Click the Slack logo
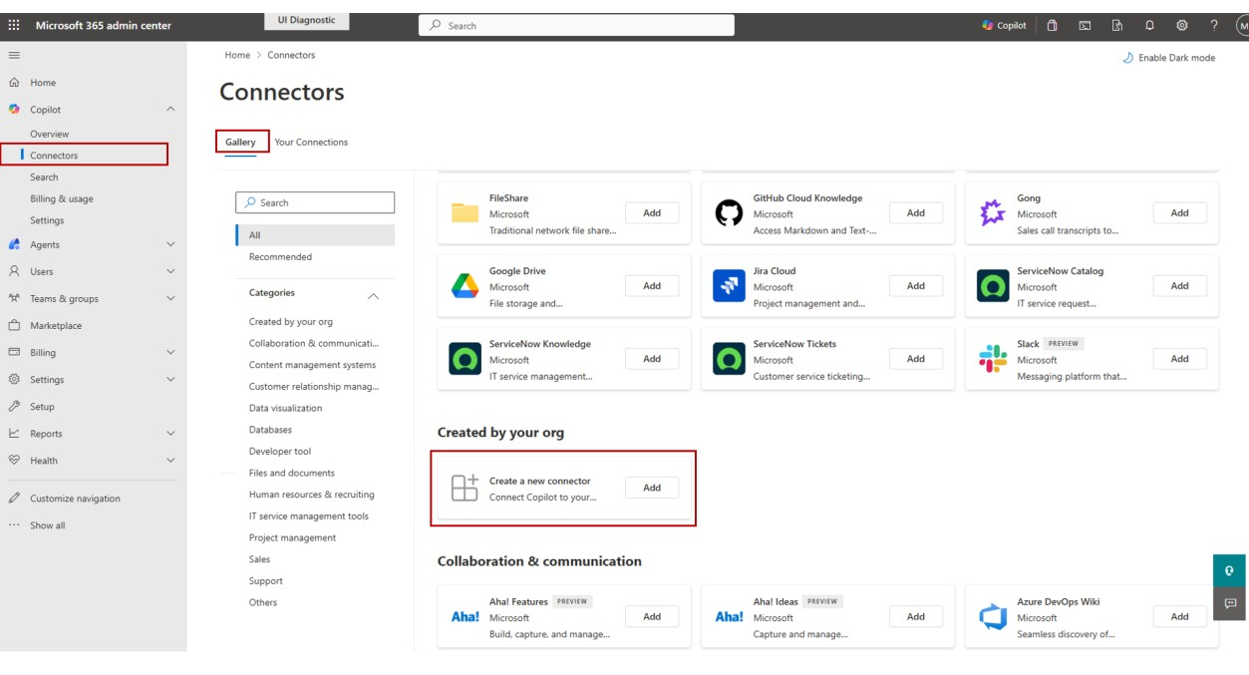Image resolution: width=1249 pixels, height=675 pixels. (x=993, y=359)
